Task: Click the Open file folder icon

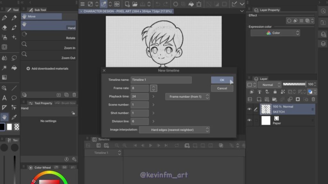Action: pyautogui.click(x=135, y=4)
